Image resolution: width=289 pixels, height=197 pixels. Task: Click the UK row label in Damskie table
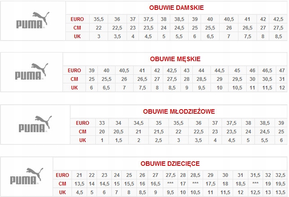(x=77, y=37)
